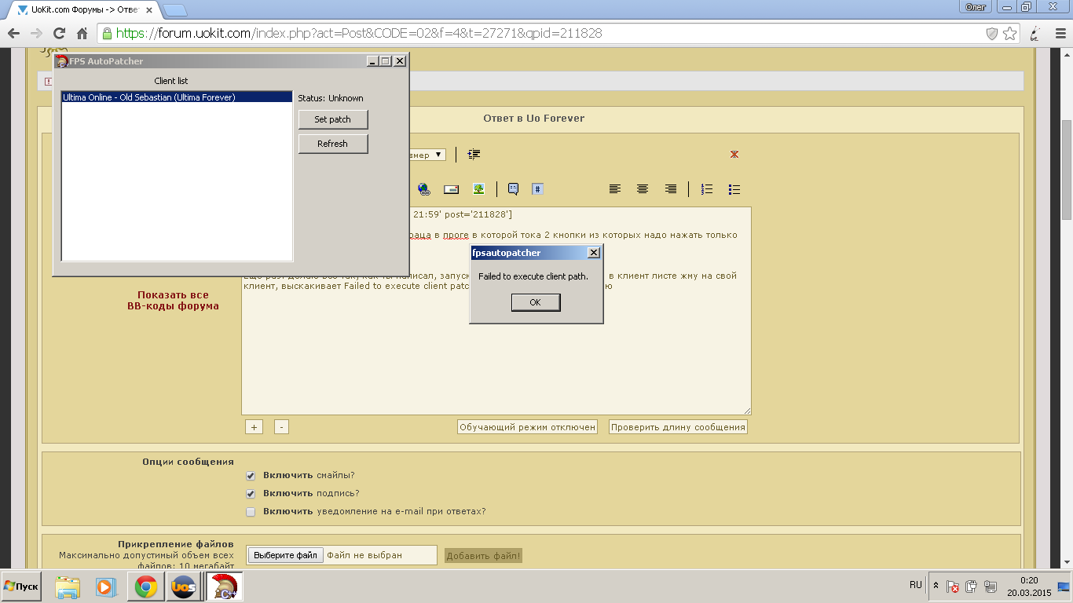Enable e-mail notification on replies checkbox
Viewport: 1073px width, 603px height.
(251, 512)
